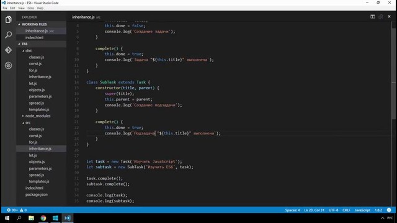Viewport: 397px width, 223px height.
Task: Open objects.js in src folder
Action: point(42,162)
